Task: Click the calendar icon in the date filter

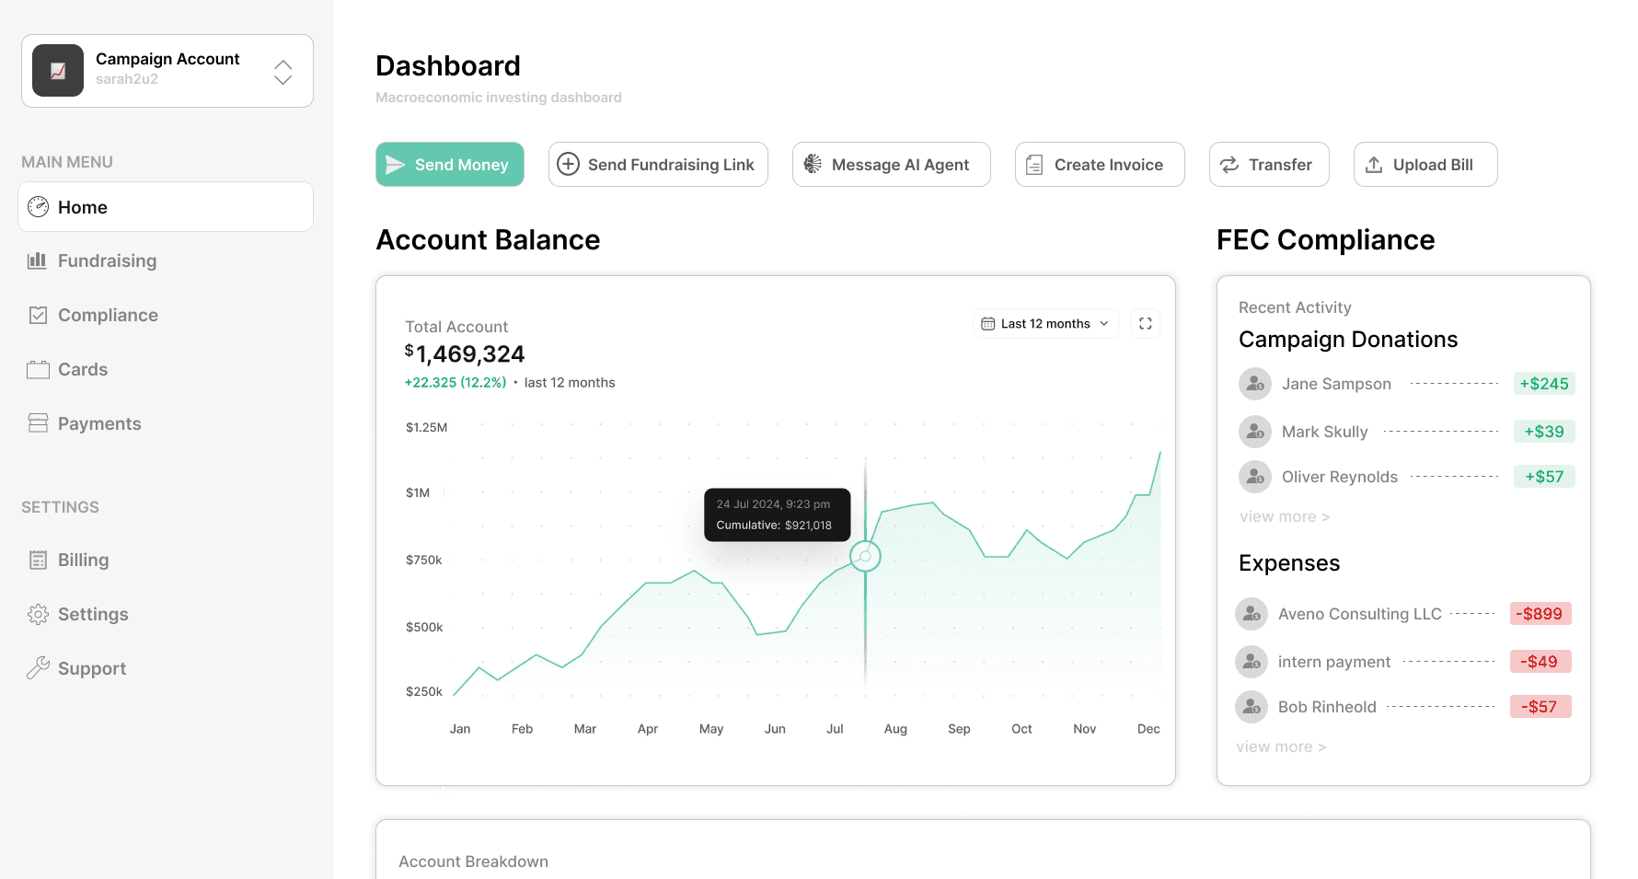Action: pyautogui.click(x=988, y=323)
